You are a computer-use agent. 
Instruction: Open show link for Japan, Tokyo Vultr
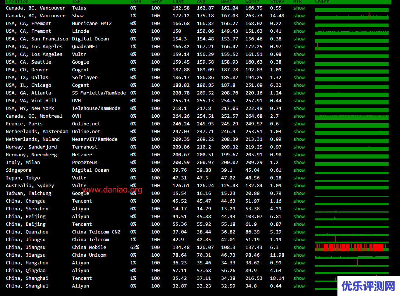299,178
